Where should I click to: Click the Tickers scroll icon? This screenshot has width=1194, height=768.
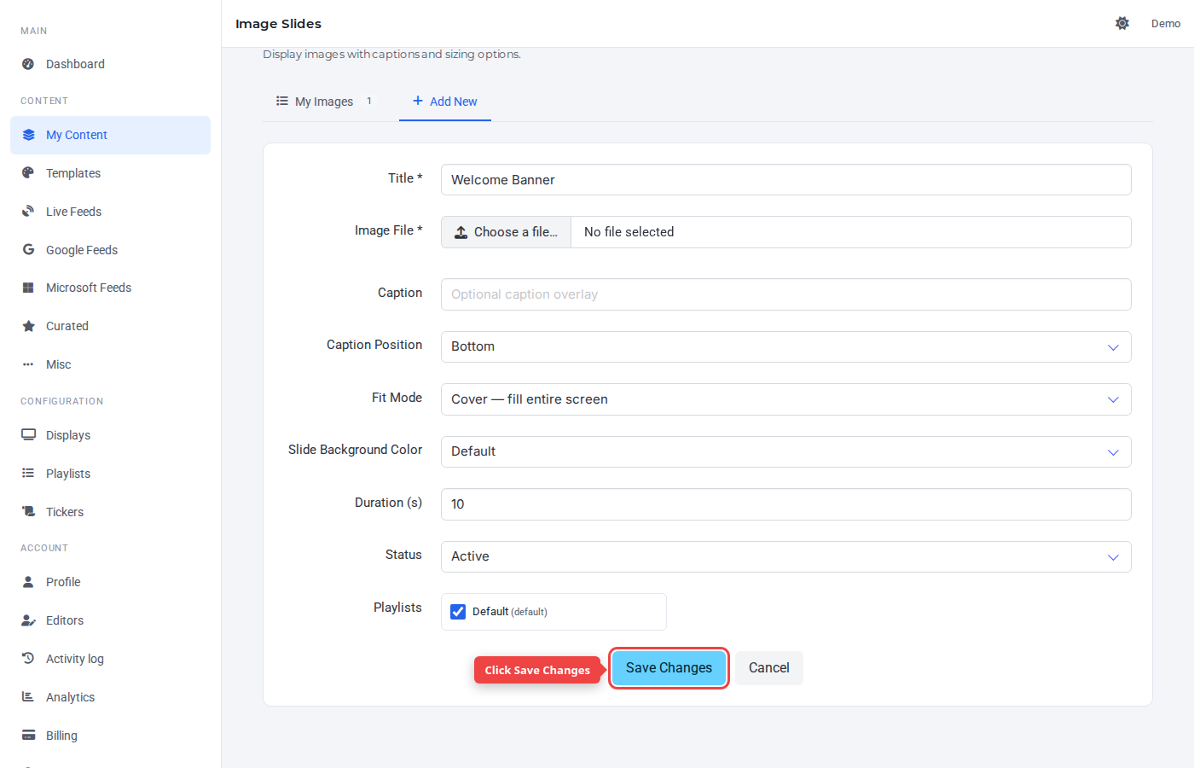[28, 511]
